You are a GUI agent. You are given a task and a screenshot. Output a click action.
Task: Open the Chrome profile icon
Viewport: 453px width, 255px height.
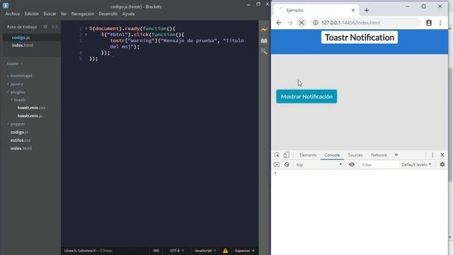[x=429, y=23]
